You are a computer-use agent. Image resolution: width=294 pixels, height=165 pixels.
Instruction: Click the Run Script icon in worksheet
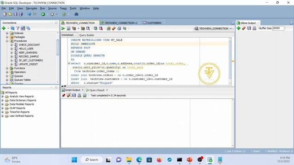coord(68,28)
